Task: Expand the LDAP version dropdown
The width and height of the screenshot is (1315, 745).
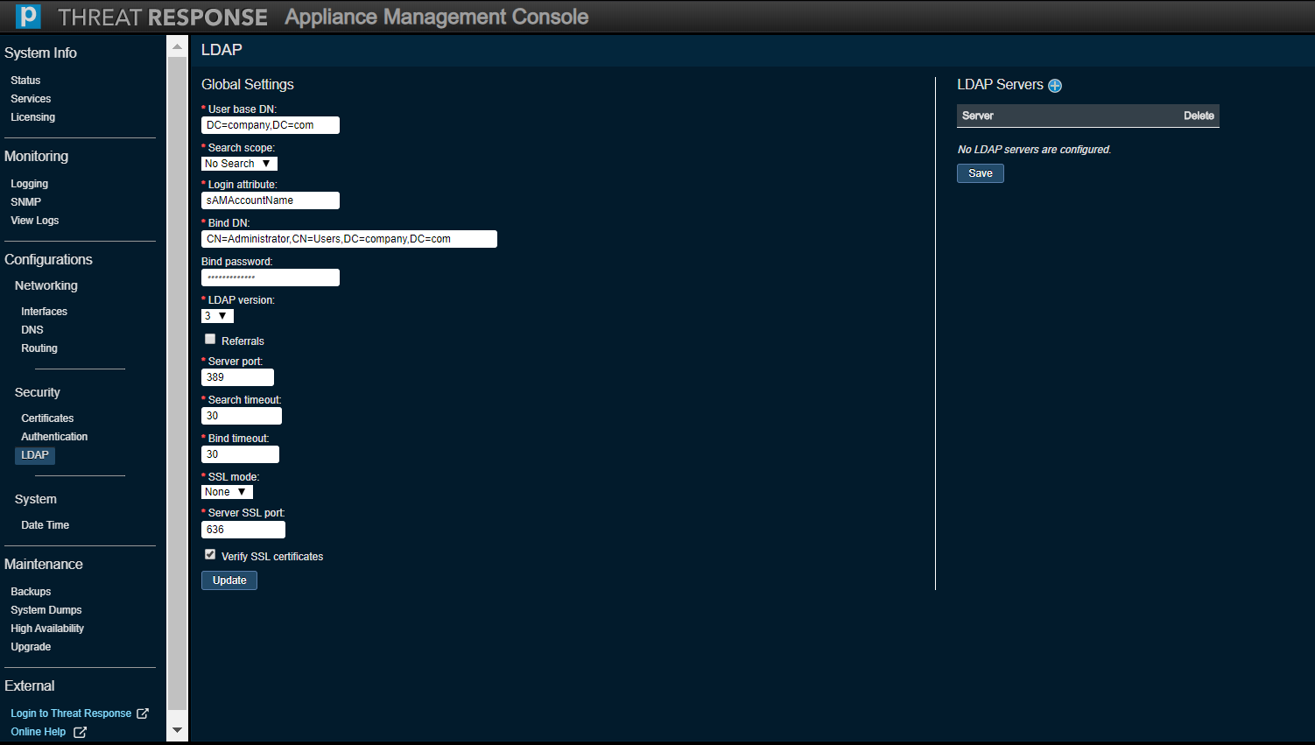Action: pos(217,316)
